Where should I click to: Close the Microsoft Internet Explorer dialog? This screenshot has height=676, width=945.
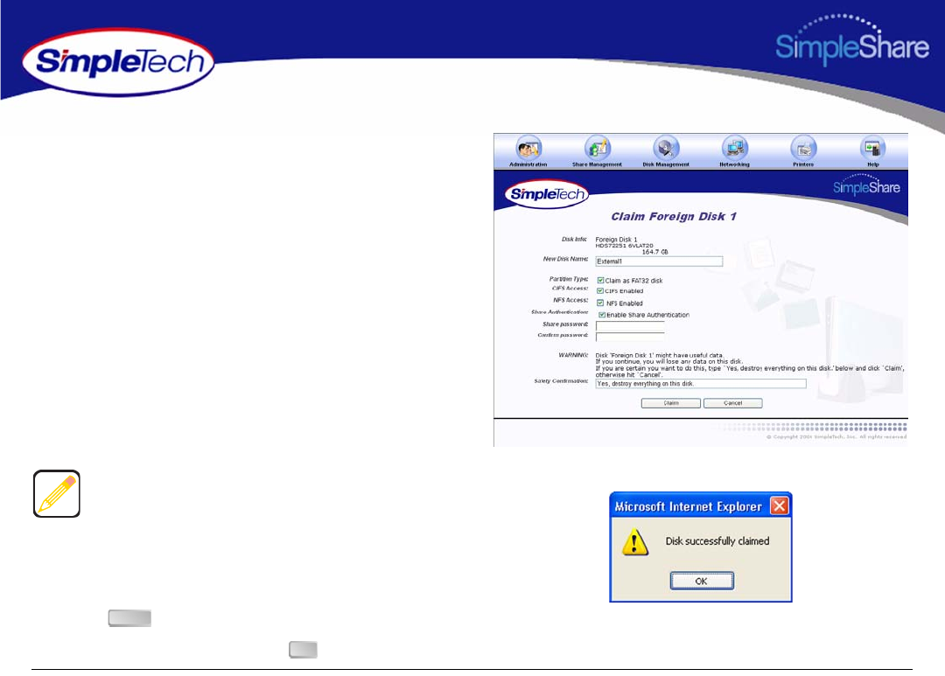(780, 505)
